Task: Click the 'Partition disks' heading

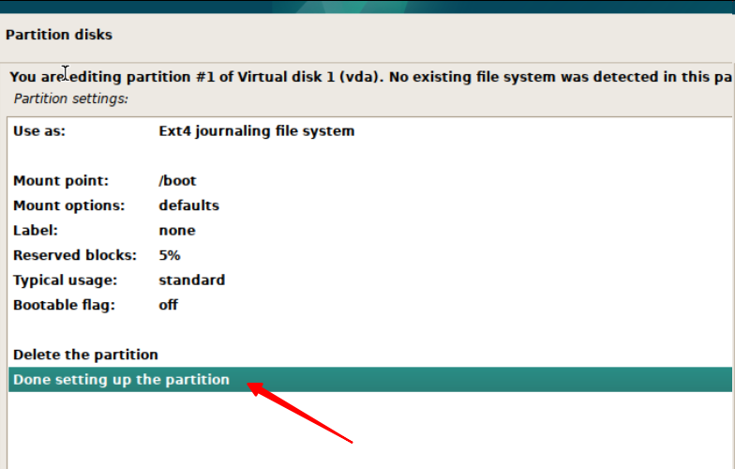Action: tap(59, 35)
